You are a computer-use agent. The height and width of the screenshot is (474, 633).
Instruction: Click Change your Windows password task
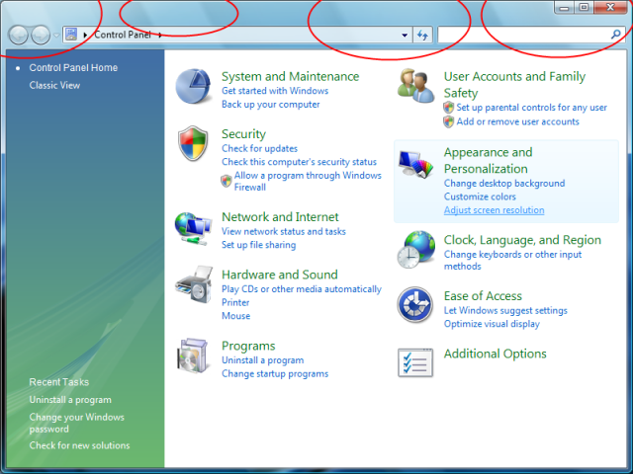pyautogui.click(x=77, y=423)
